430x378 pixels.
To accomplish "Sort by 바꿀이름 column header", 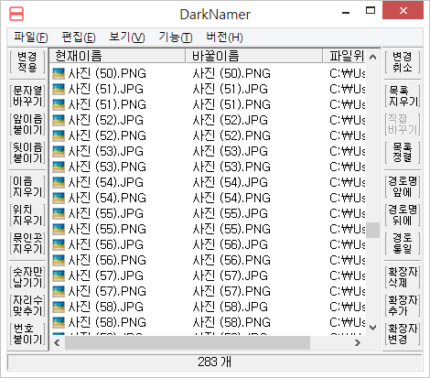I will point(254,56).
